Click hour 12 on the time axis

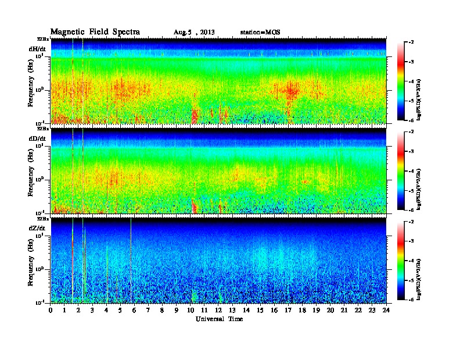pos(218,310)
